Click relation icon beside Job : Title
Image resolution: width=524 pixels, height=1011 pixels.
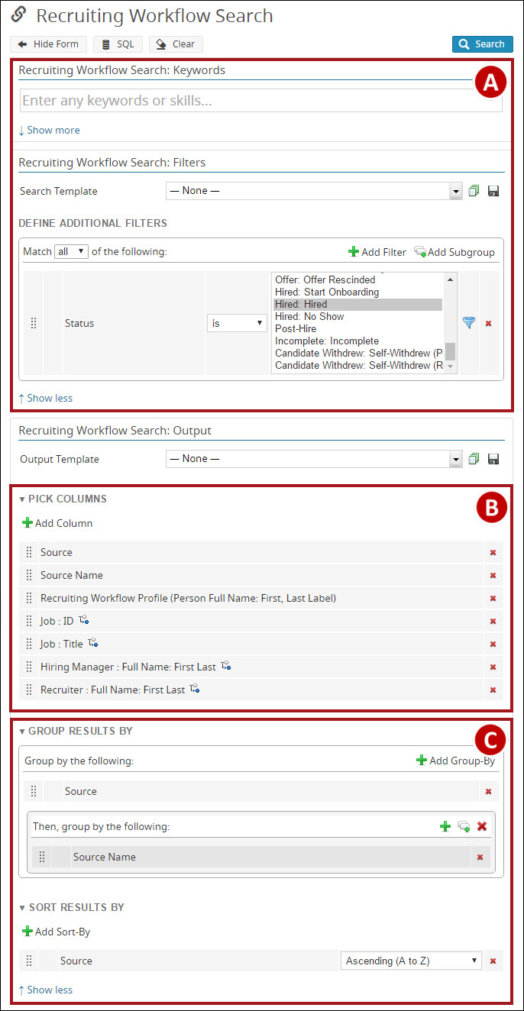(92, 644)
